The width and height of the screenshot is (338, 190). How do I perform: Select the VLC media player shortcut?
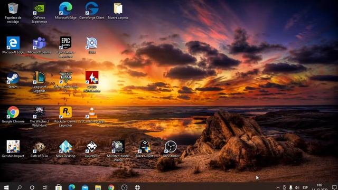pos(92,115)
